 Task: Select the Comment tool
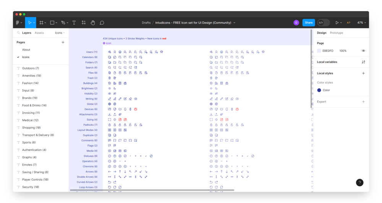[102, 23]
